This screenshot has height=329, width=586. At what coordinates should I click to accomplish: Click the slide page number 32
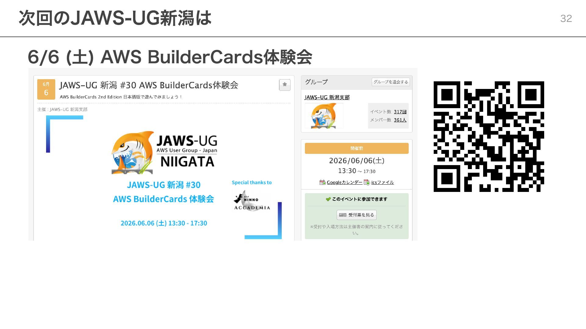pyautogui.click(x=566, y=18)
